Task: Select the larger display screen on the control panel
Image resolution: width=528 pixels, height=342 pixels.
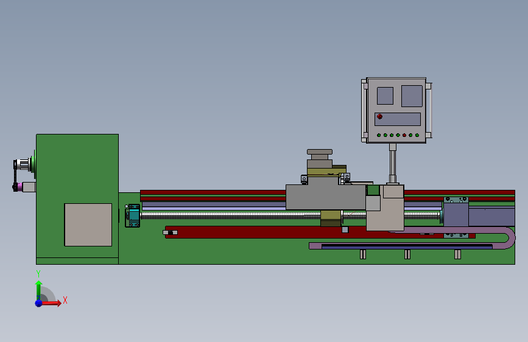Action: pyautogui.click(x=412, y=96)
